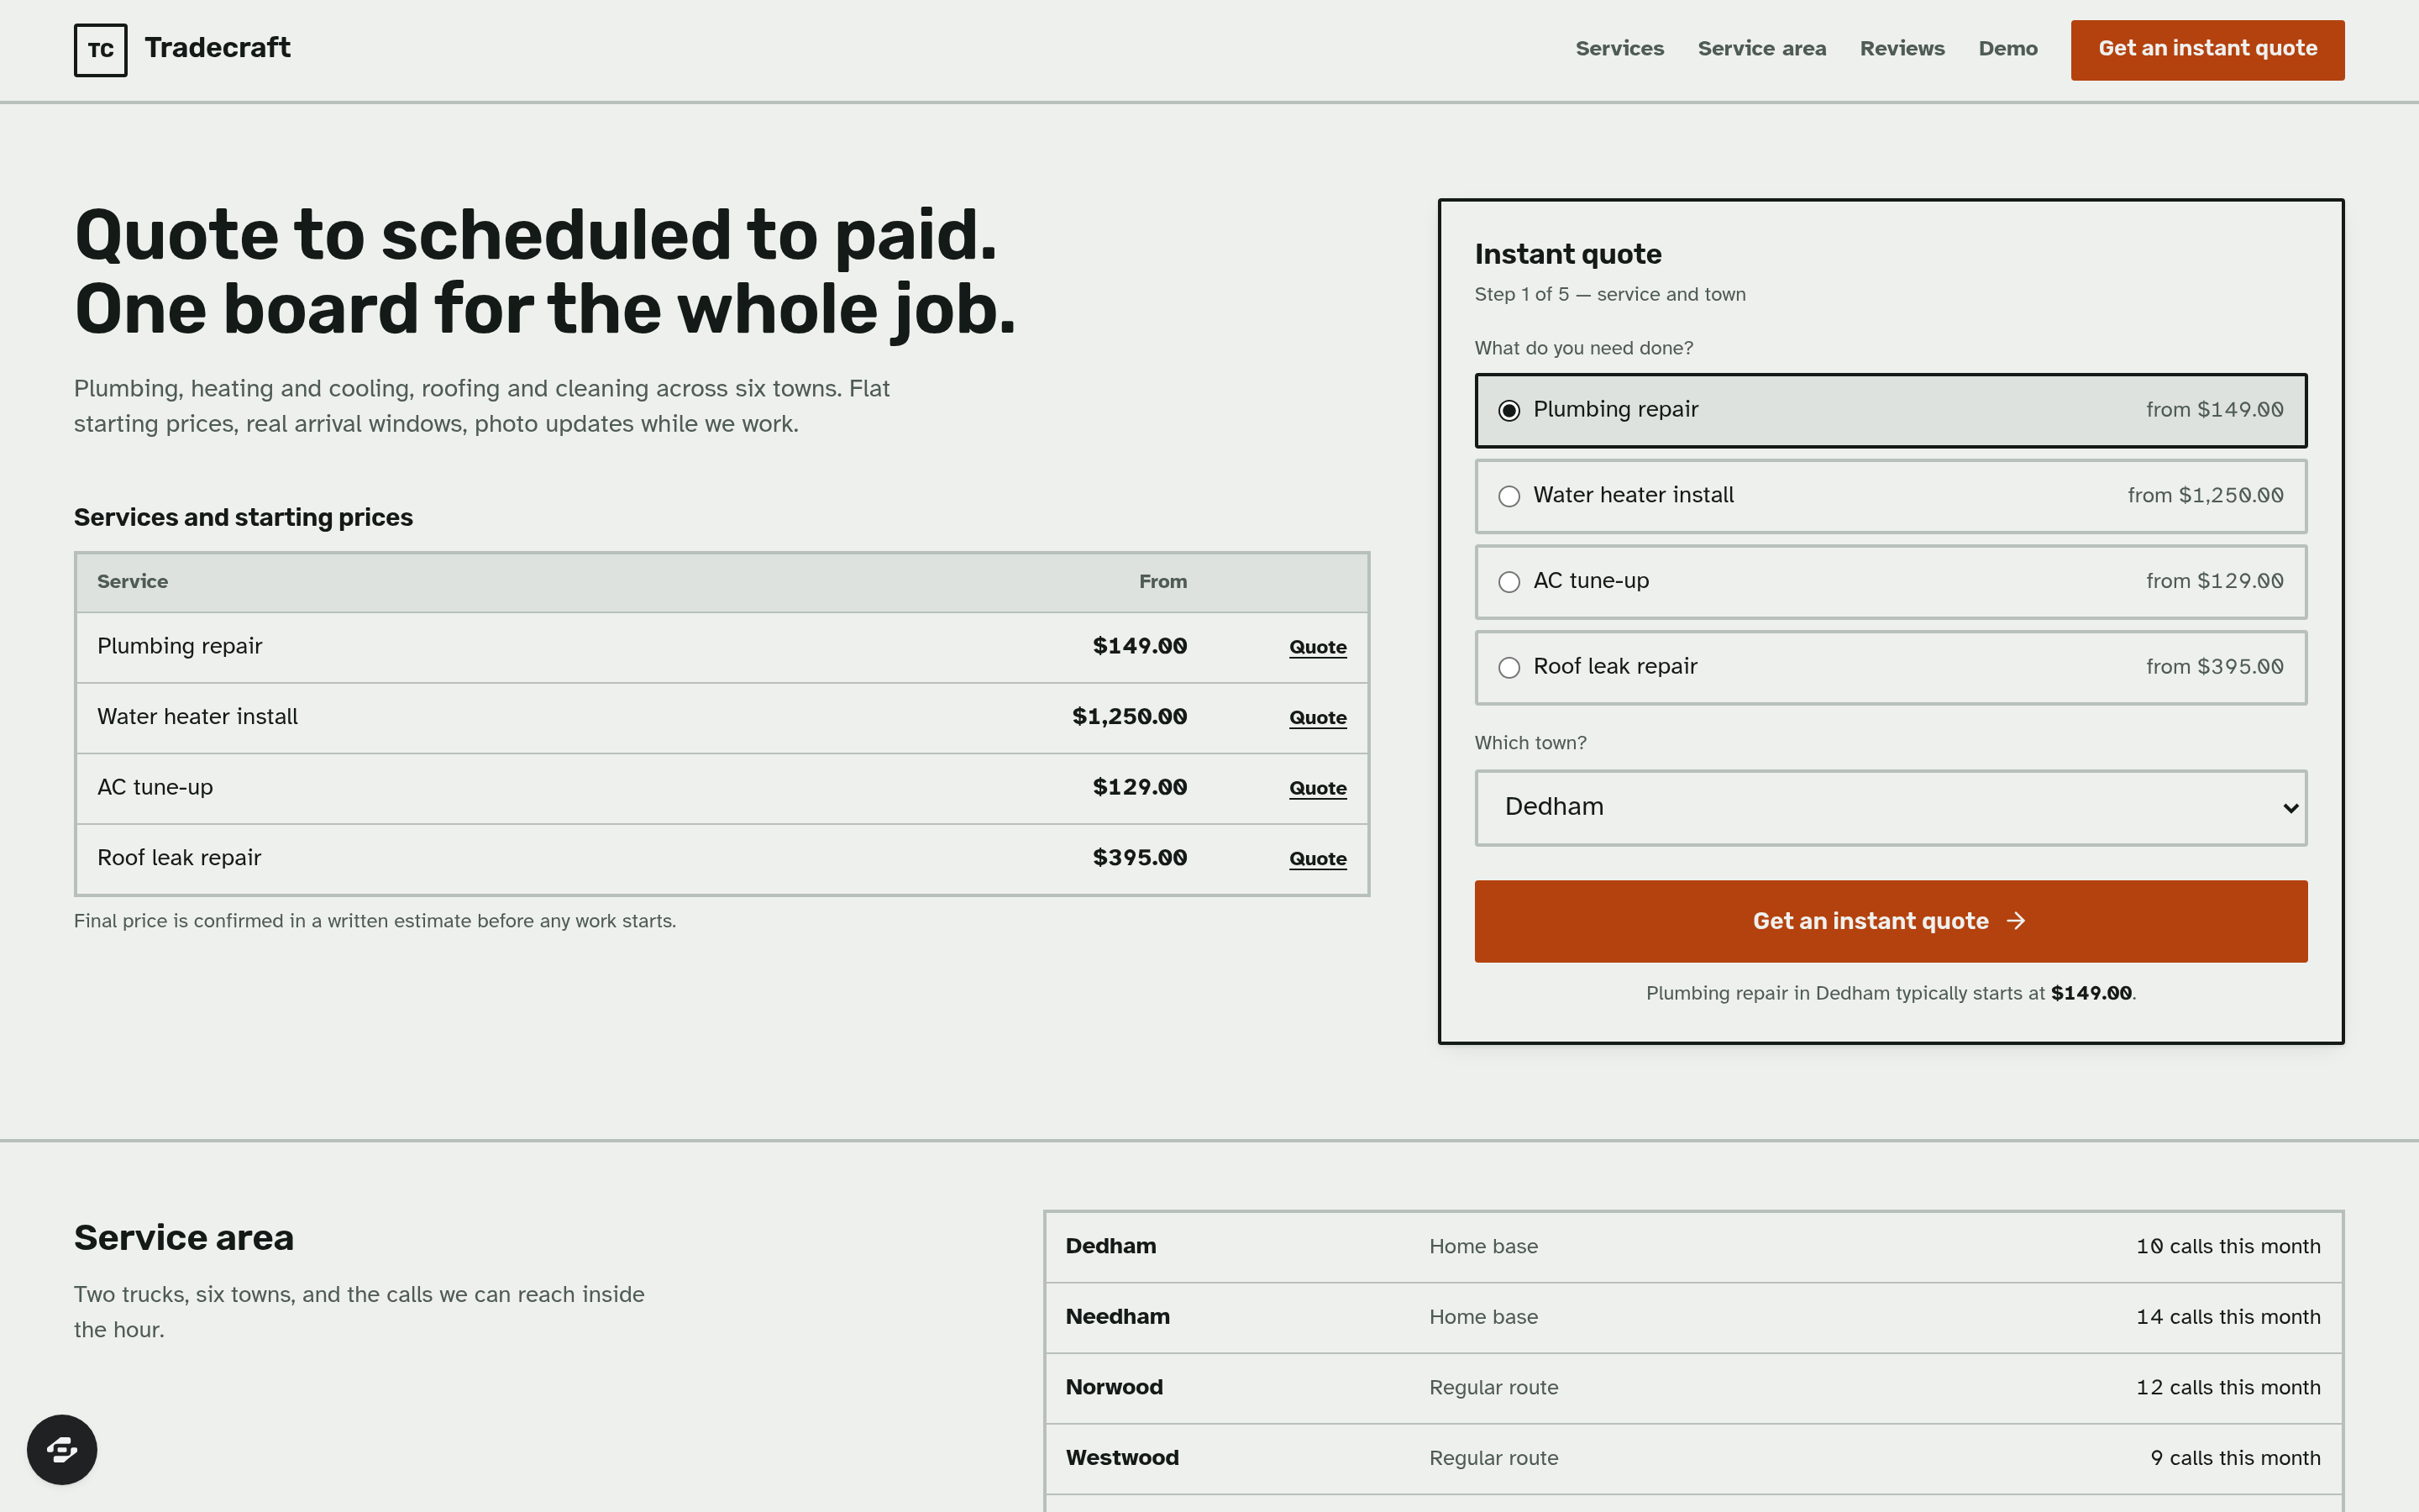Click the Norwood service area row

[x=1693, y=1388]
